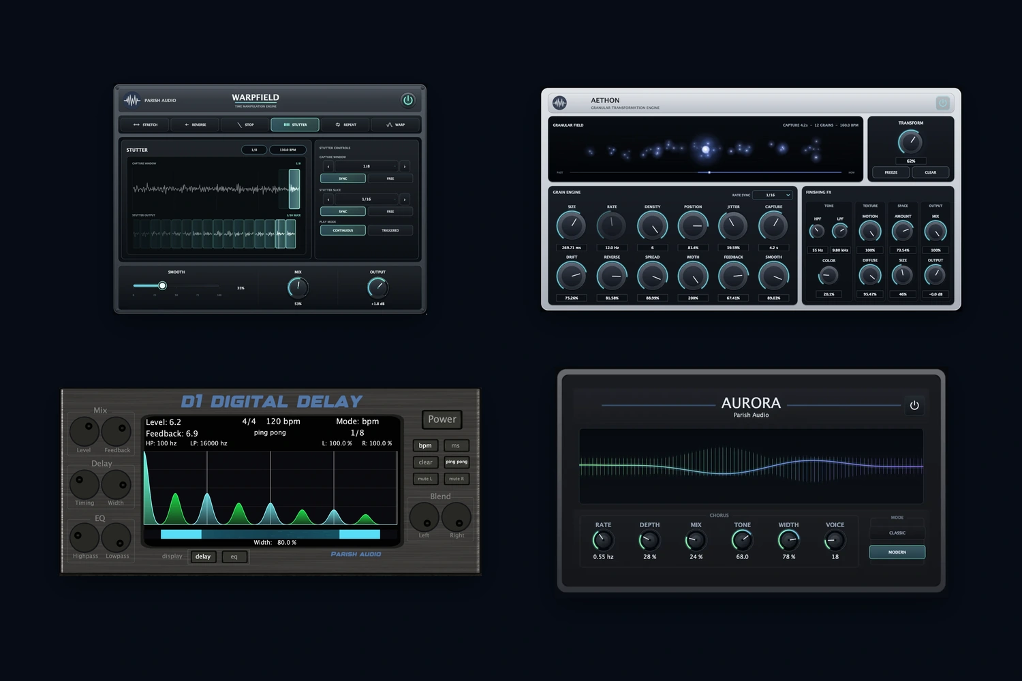Click the Jitter knob in Aethon
1022x681 pixels.
click(733, 225)
